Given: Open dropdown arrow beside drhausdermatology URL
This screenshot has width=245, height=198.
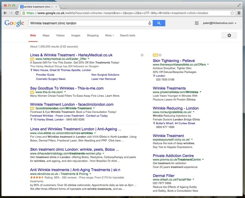Looking at the screenshot, I should (103, 153).
